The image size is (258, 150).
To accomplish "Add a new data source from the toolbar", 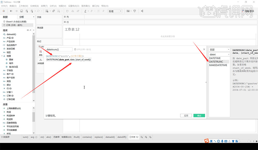I will tap(27, 11).
